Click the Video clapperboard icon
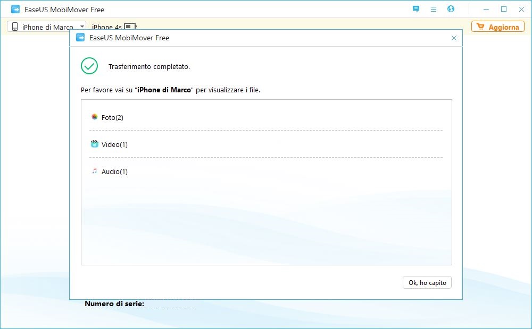The width and height of the screenshot is (532, 329). tap(94, 144)
